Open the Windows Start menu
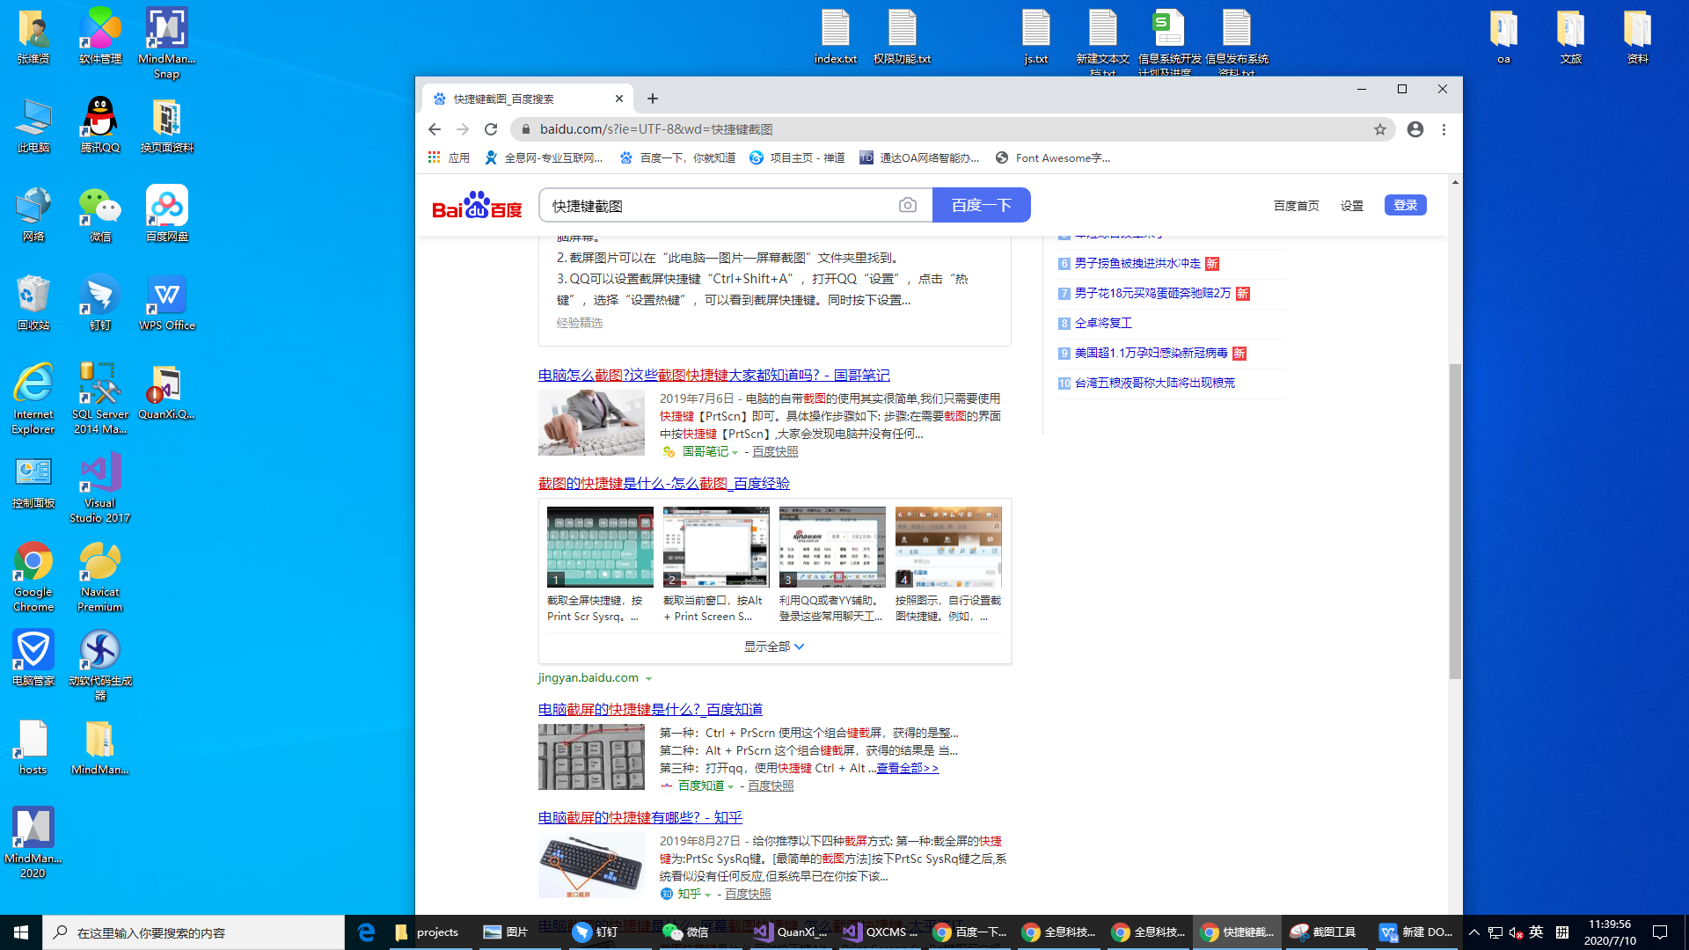1689x950 pixels. coord(21,932)
